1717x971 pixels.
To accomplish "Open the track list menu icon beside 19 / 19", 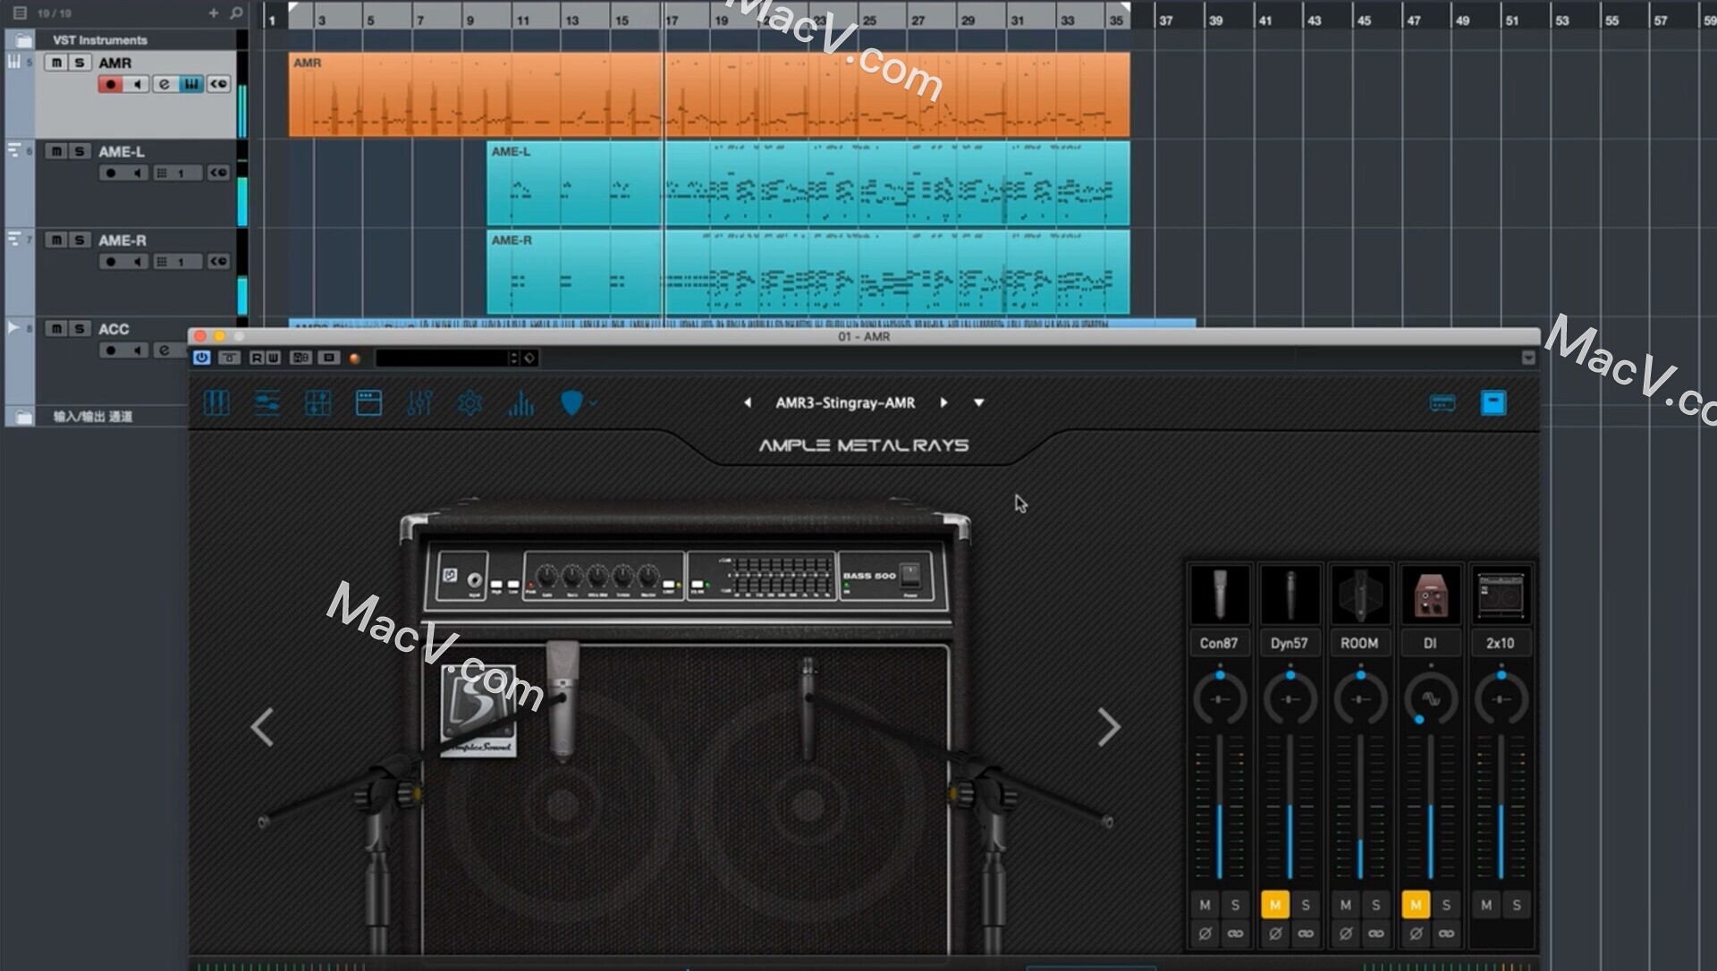I will coord(20,13).
